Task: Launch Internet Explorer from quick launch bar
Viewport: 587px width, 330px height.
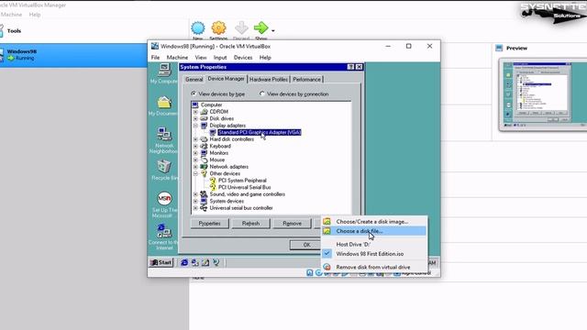Action: coord(184,263)
